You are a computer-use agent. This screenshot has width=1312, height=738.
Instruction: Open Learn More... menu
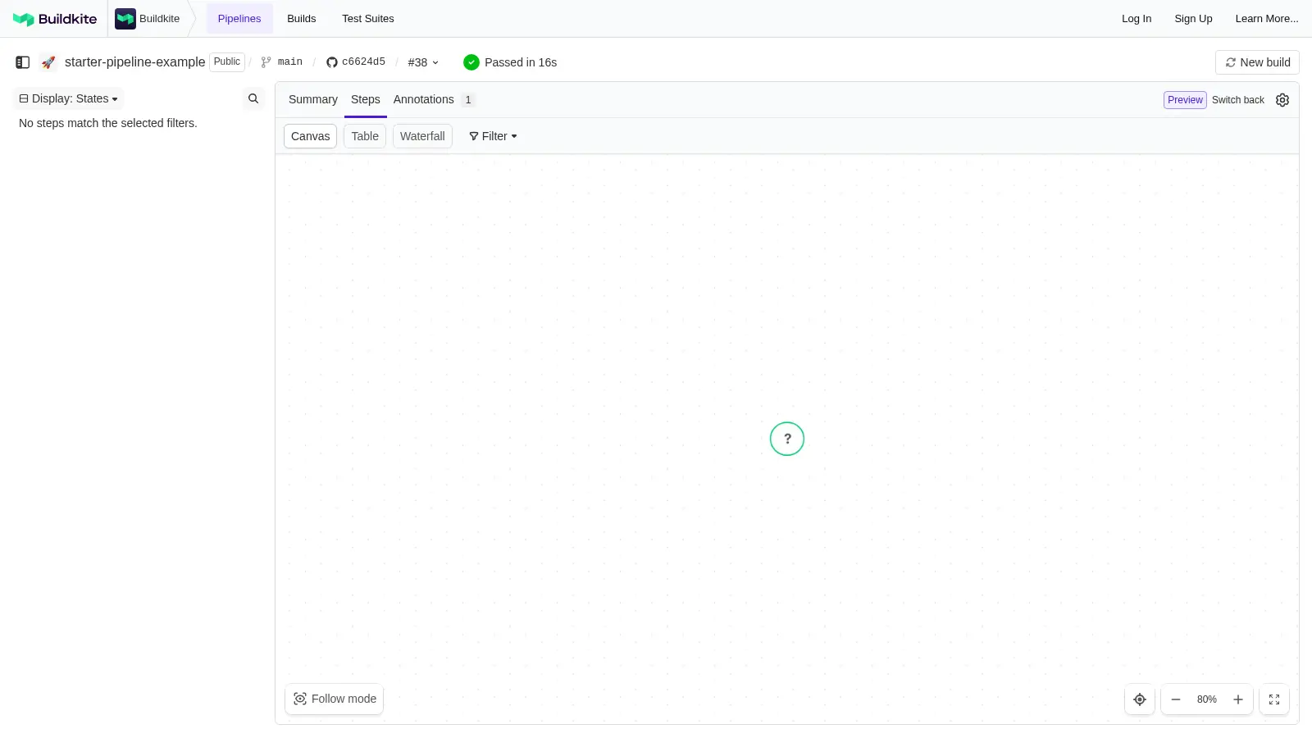(1267, 19)
